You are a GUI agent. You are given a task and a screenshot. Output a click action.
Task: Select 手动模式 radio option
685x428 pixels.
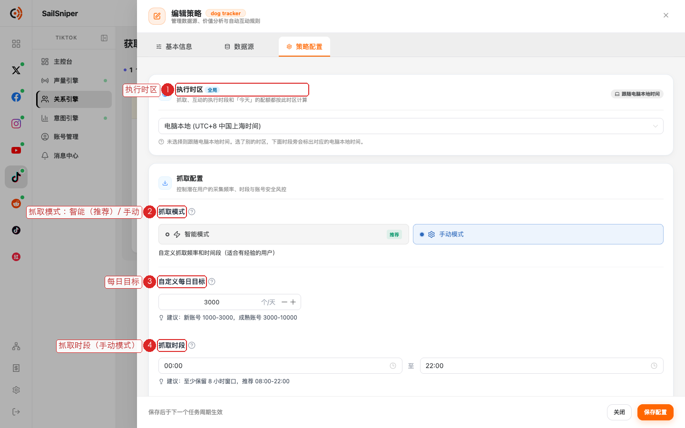[x=538, y=234]
